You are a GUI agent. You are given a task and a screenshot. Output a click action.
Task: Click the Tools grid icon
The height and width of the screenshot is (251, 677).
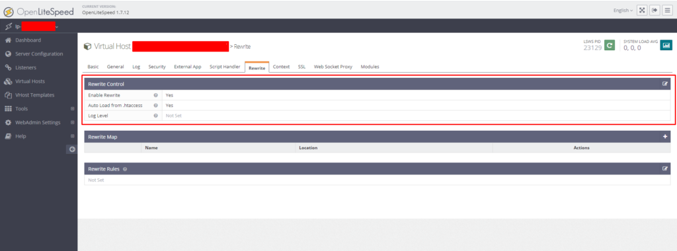[x=7, y=109]
